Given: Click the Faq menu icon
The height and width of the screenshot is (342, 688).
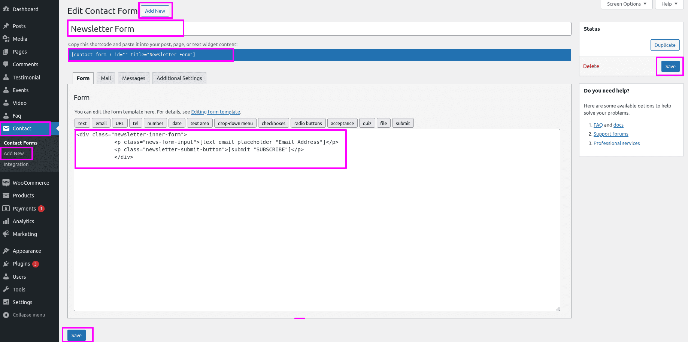Looking at the screenshot, I should pyautogui.click(x=6, y=115).
